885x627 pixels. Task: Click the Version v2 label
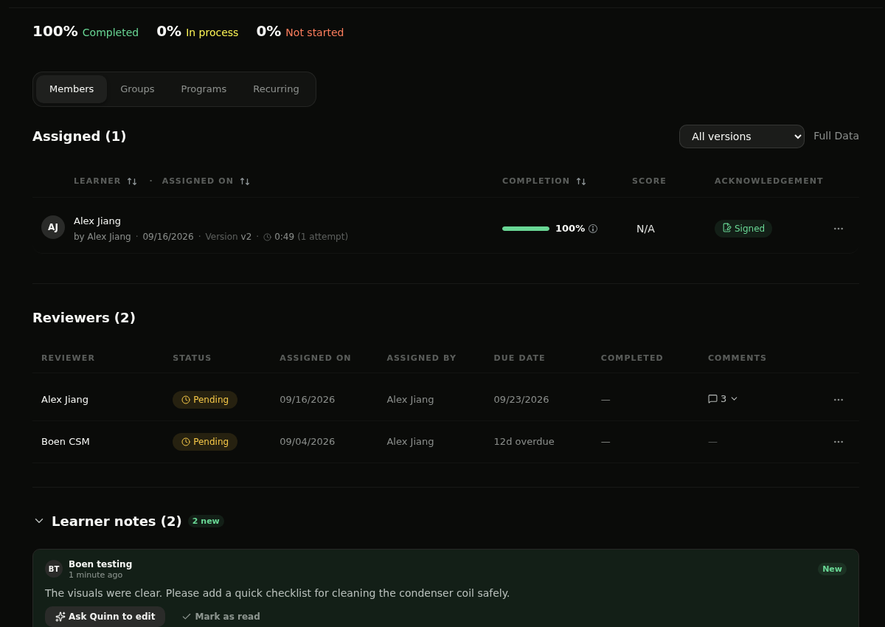pyautogui.click(x=229, y=237)
